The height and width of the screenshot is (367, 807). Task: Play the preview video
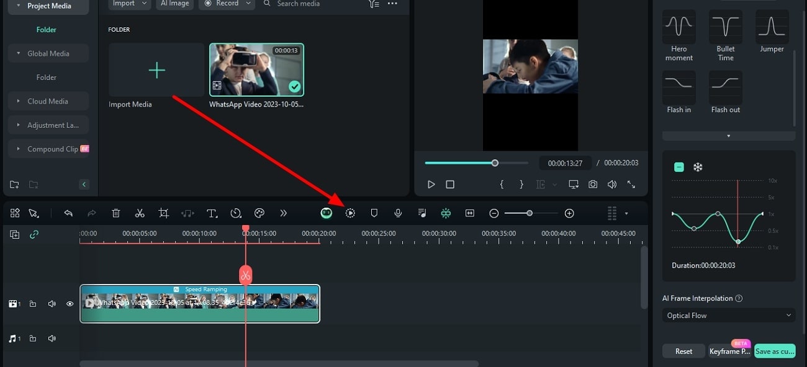coord(431,184)
